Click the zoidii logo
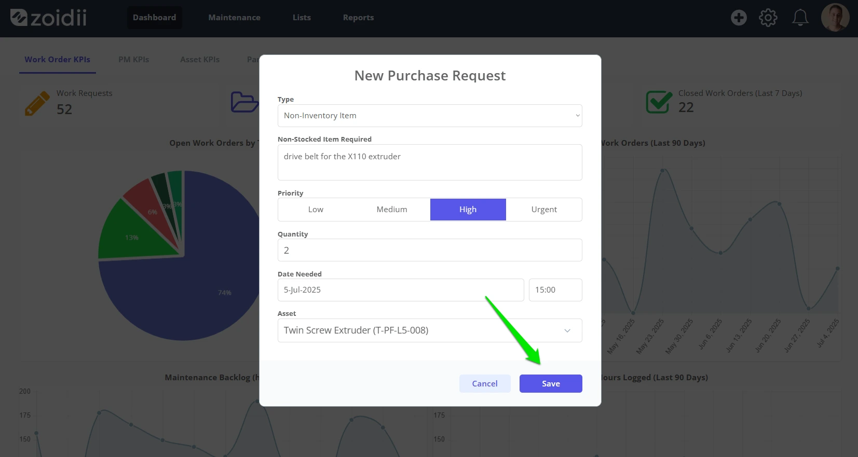 tap(48, 18)
